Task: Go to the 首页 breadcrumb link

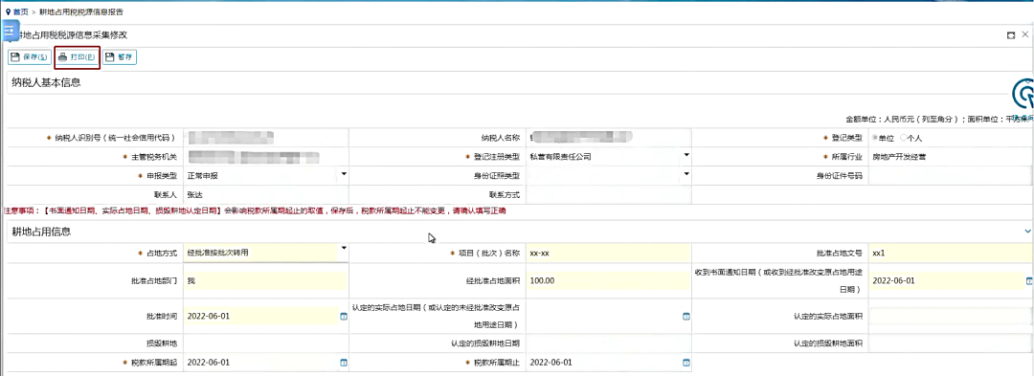Action: pyautogui.click(x=20, y=11)
